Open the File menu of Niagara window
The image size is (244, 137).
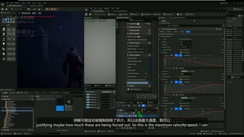(x=91, y=8)
